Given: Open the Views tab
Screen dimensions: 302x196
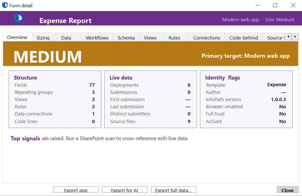Looking at the screenshot, I should click(150, 37).
